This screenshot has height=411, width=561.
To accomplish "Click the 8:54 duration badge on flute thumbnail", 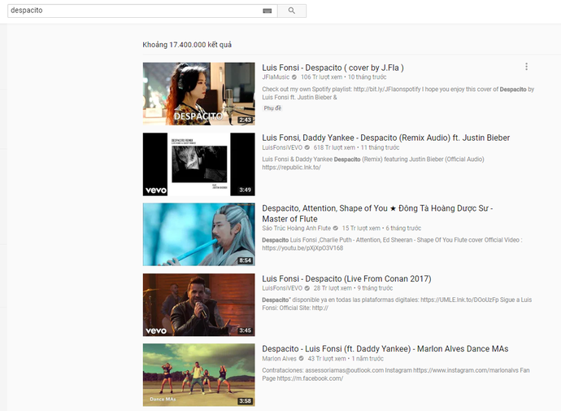I will point(245,260).
